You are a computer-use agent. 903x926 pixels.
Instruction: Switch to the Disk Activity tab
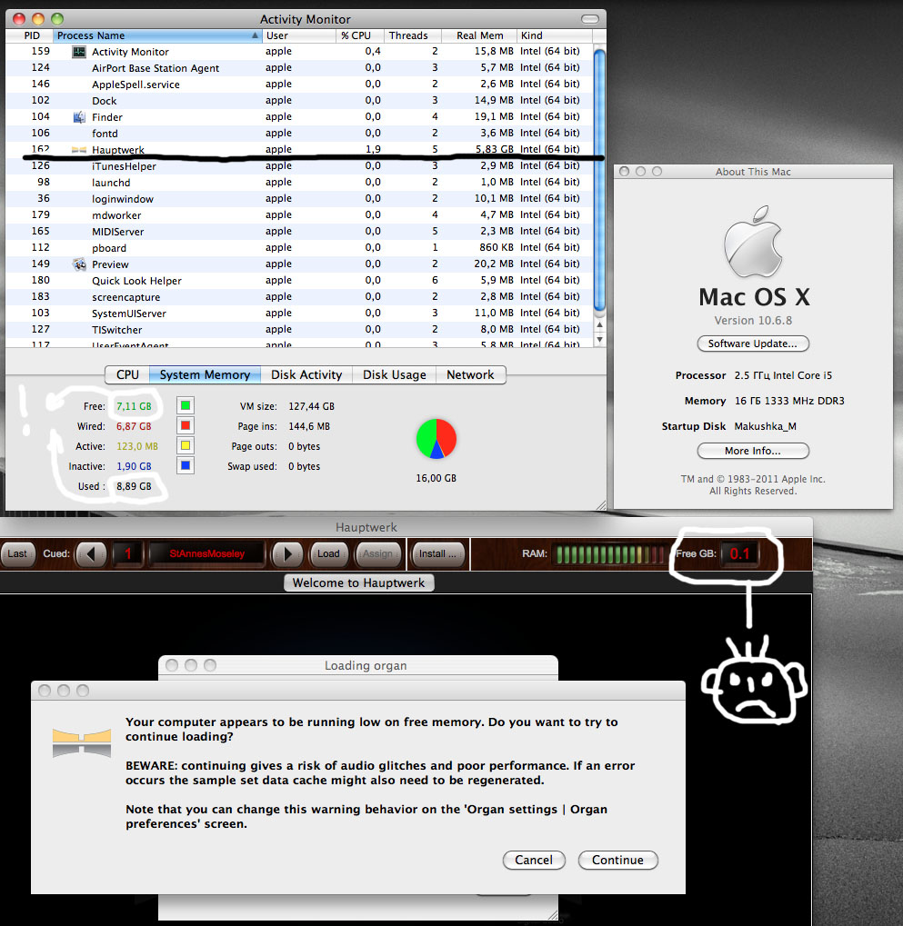(x=306, y=374)
